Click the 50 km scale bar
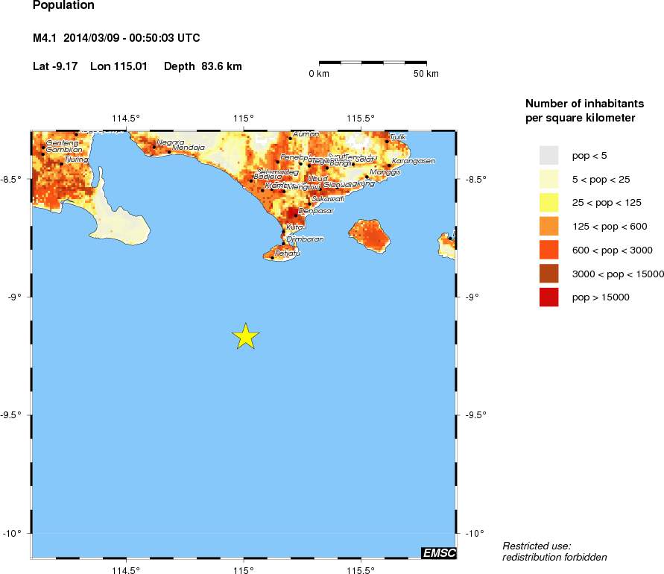 tap(373, 63)
